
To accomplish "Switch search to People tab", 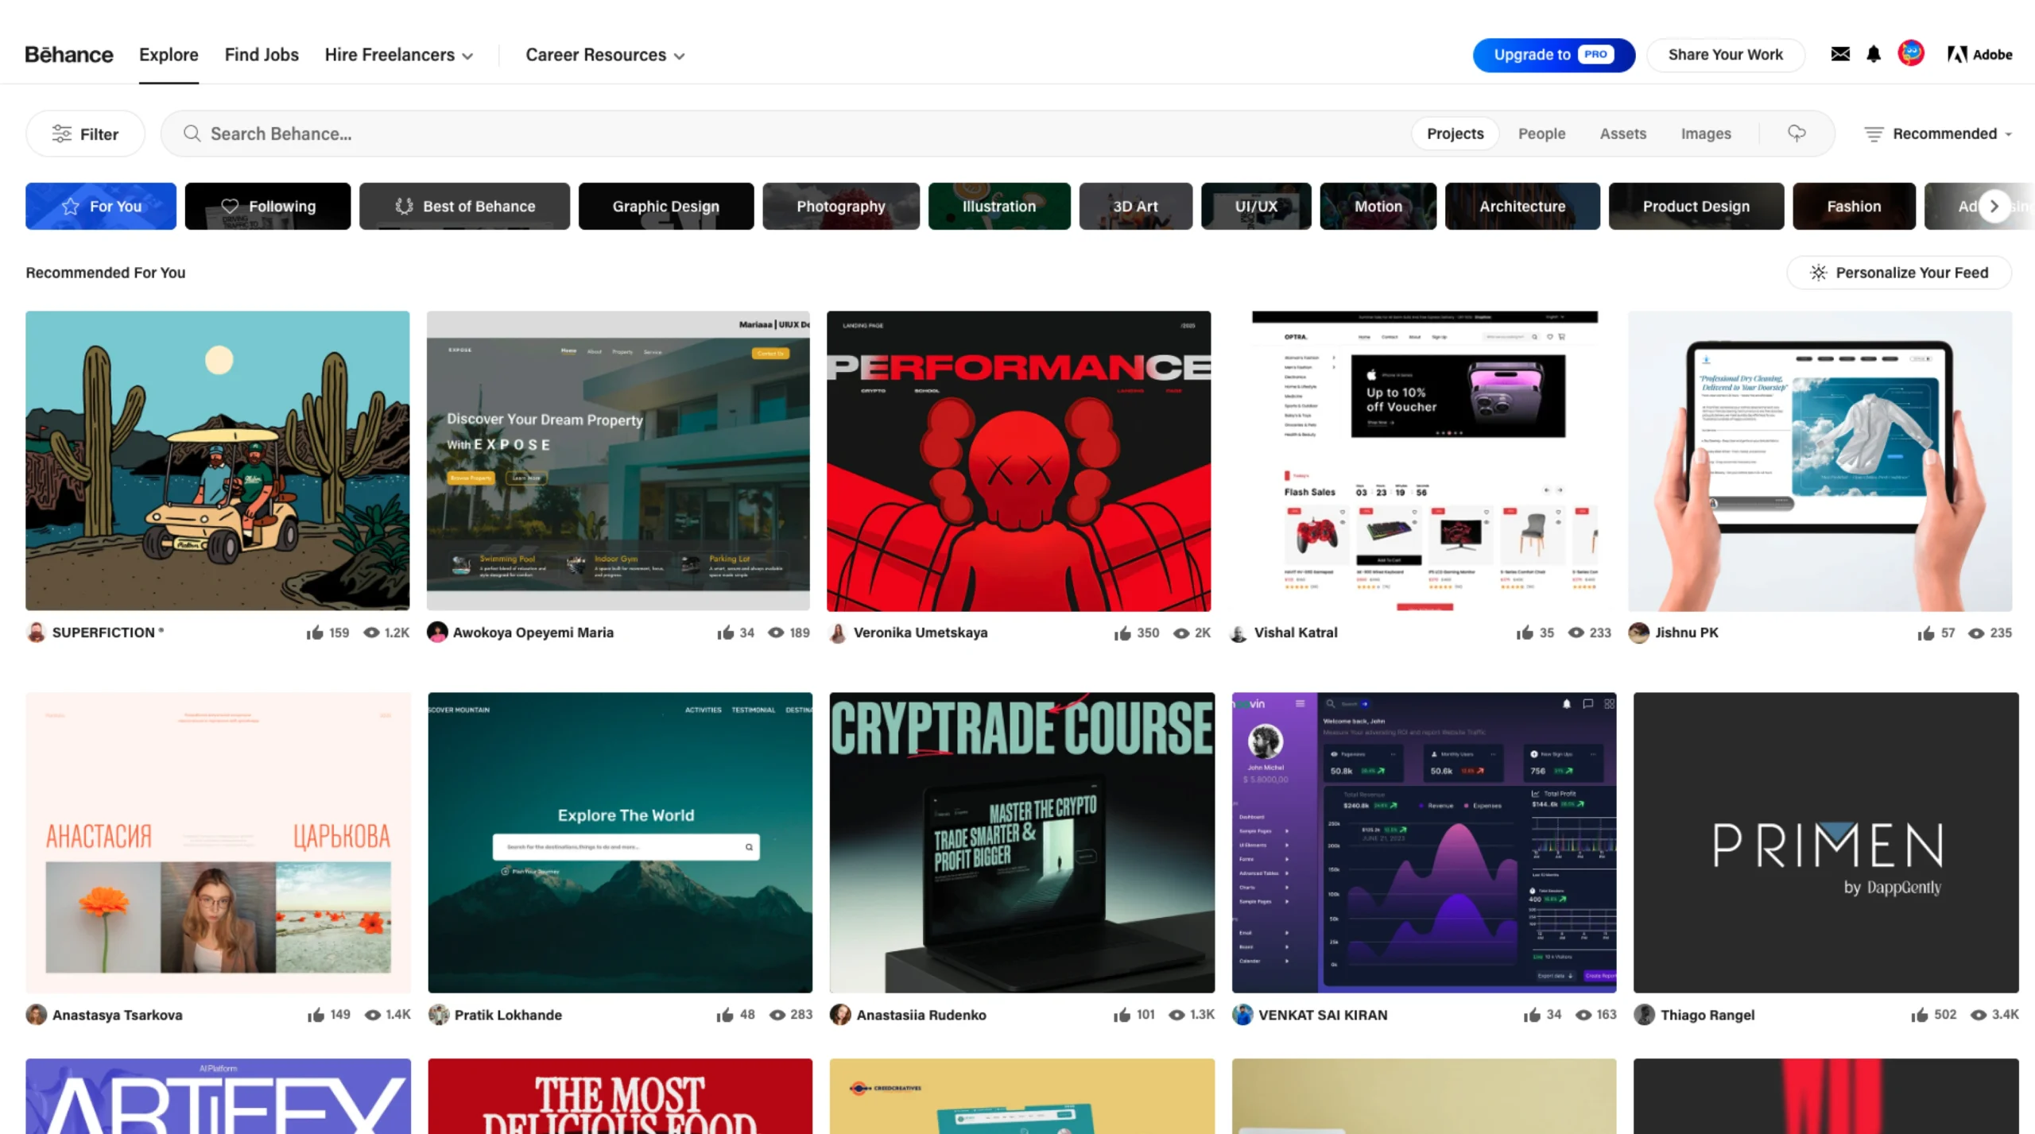I will point(1541,134).
